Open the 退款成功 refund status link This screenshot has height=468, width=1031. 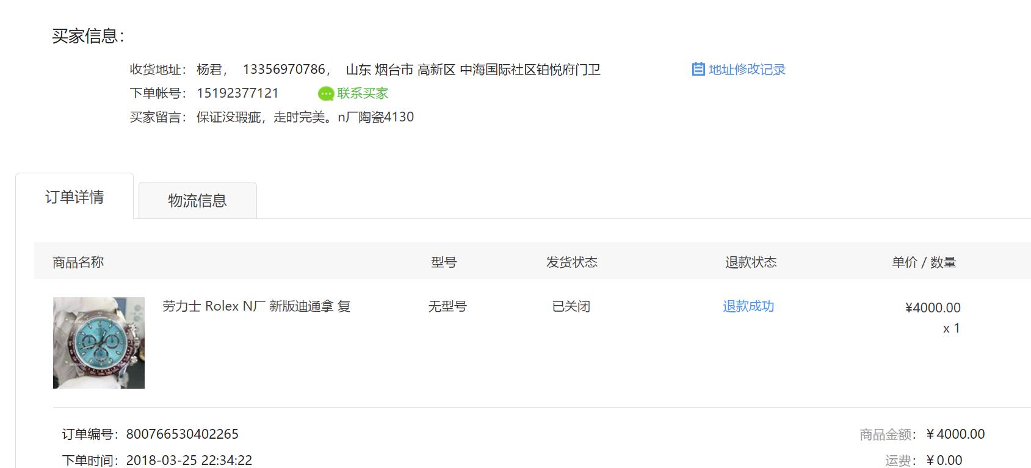[748, 306]
